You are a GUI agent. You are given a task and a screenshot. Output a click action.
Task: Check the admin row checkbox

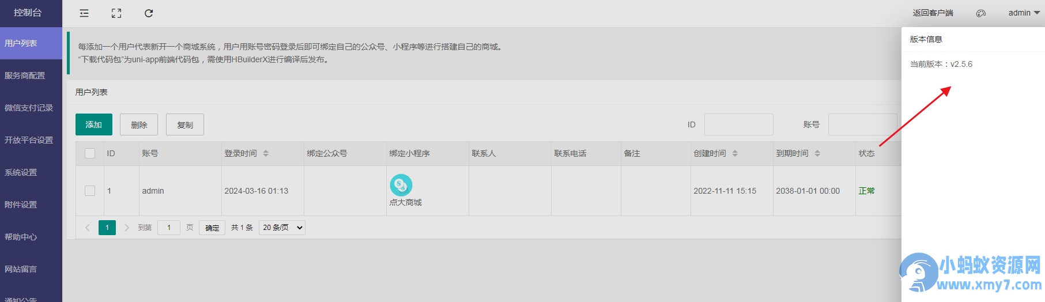coord(90,191)
